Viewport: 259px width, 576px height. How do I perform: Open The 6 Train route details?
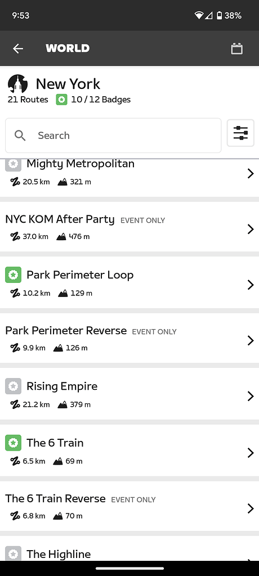click(x=129, y=452)
